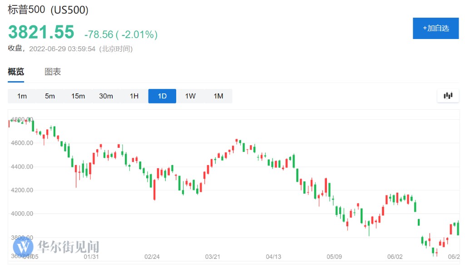Choose the 1M monthly timeframe

218,96
